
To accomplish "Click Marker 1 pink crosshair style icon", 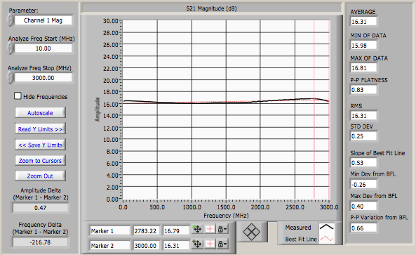I will pyautogui.click(x=210, y=229).
